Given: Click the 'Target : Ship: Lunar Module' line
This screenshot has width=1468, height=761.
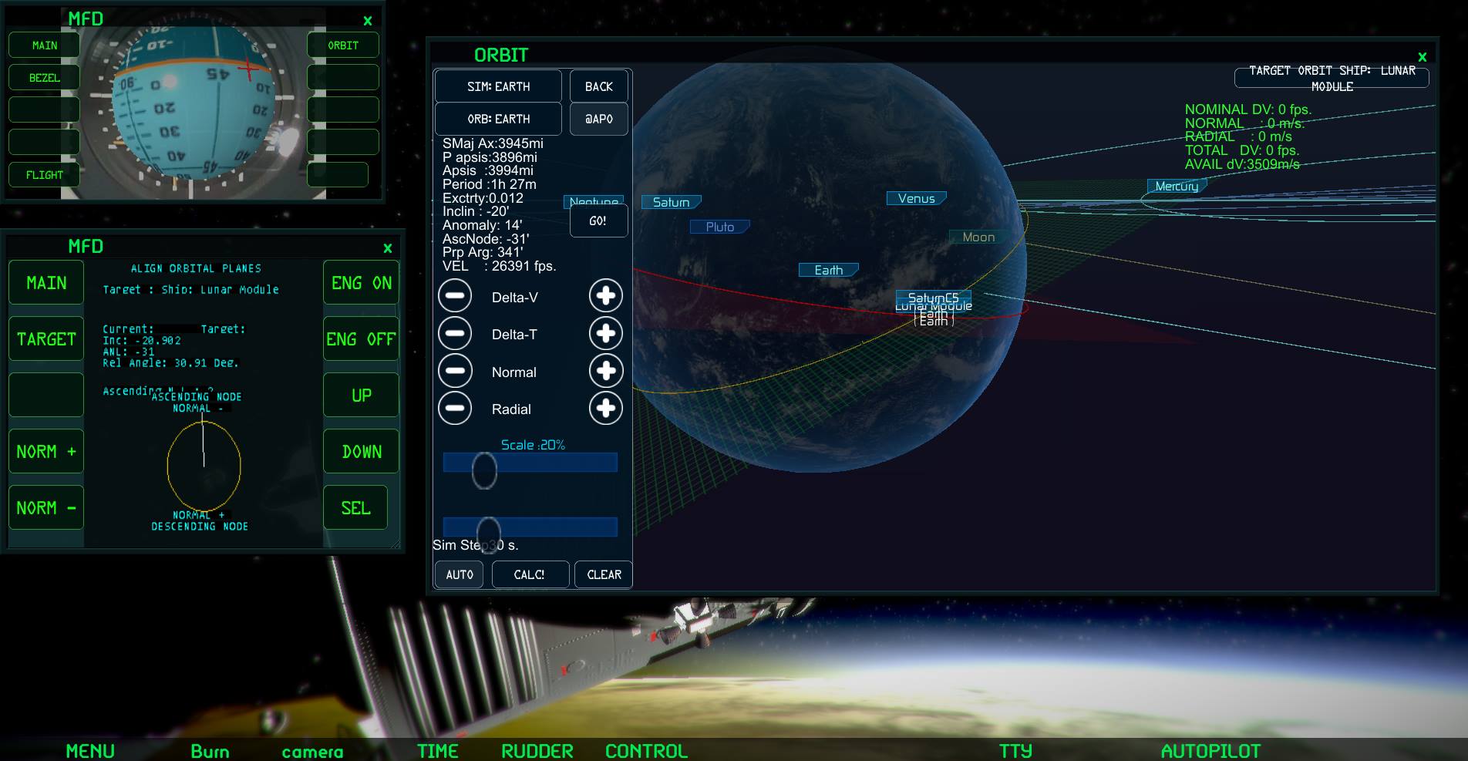Looking at the screenshot, I should (x=191, y=290).
